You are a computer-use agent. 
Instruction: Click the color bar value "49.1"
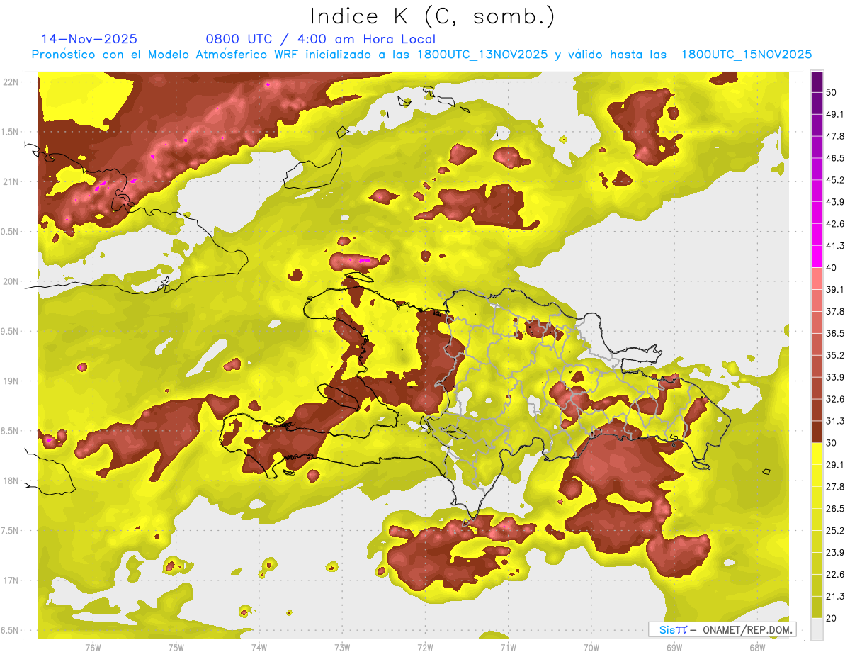835,114
